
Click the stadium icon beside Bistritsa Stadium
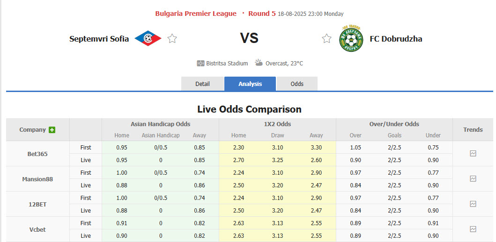pos(200,63)
